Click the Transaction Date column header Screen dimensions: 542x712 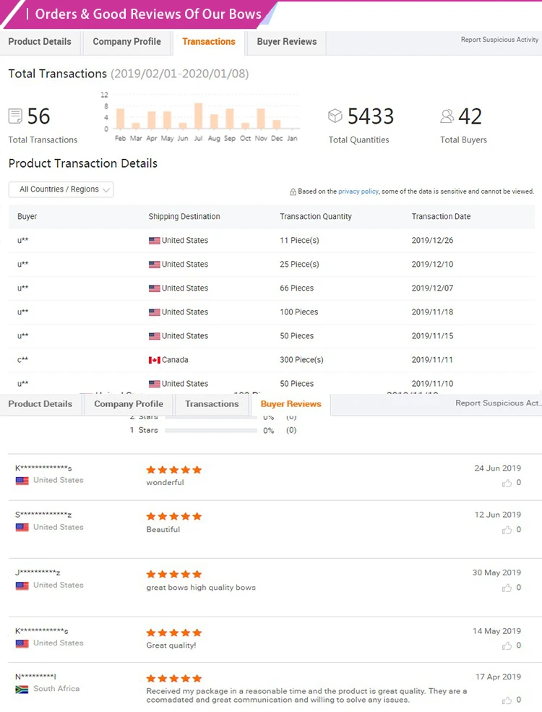tap(441, 217)
